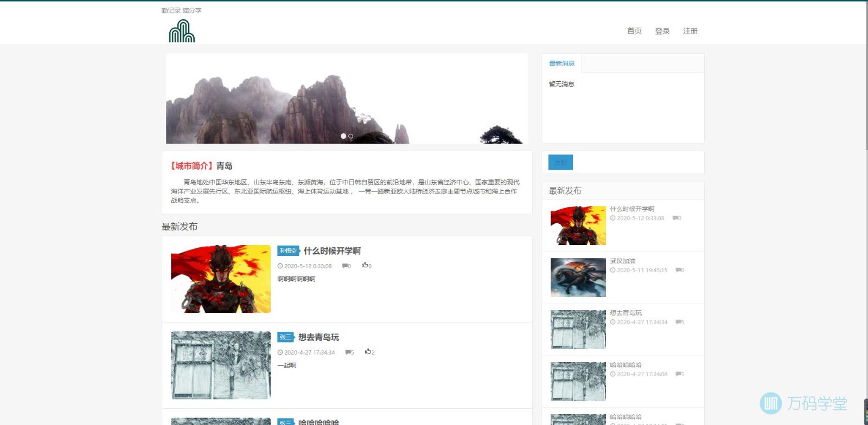Open sidebar post 武汉加油
Viewport: 868px width, 425px height.
[623, 261]
